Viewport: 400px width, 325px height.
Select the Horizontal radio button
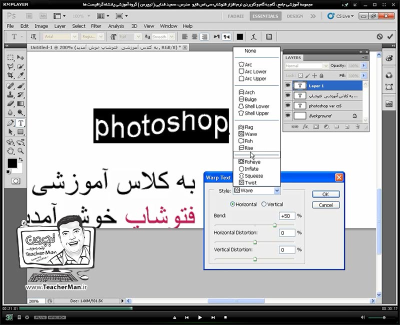point(232,204)
